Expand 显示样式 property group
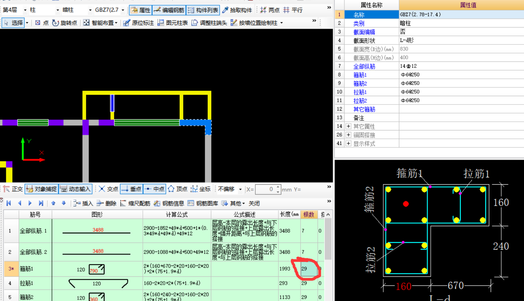Image resolution: width=524 pixels, height=301 pixels. [348, 143]
